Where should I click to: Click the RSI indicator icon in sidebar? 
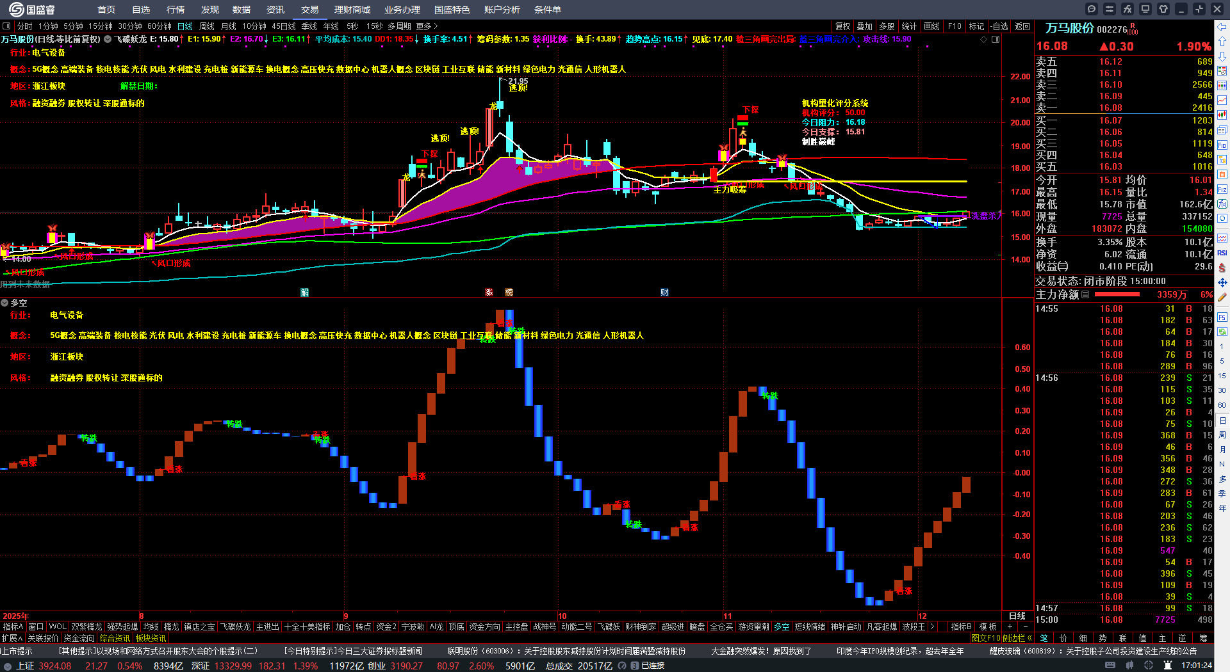click(x=1222, y=253)
